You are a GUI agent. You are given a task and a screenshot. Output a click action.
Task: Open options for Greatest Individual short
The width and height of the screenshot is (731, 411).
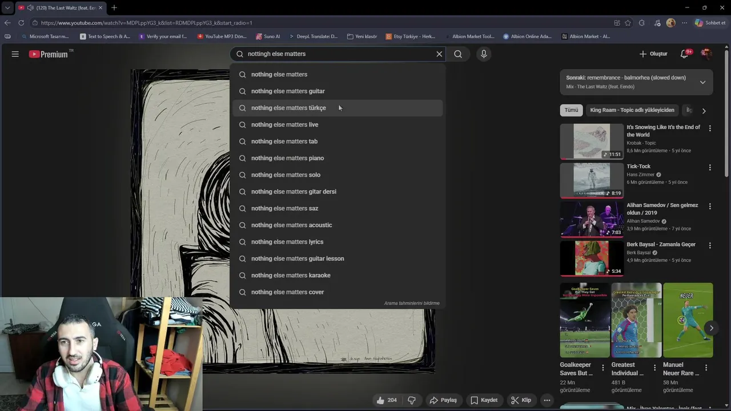click(654, 368)
